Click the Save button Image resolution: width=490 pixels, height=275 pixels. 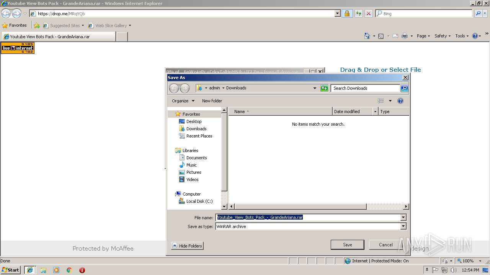(348, 245)
